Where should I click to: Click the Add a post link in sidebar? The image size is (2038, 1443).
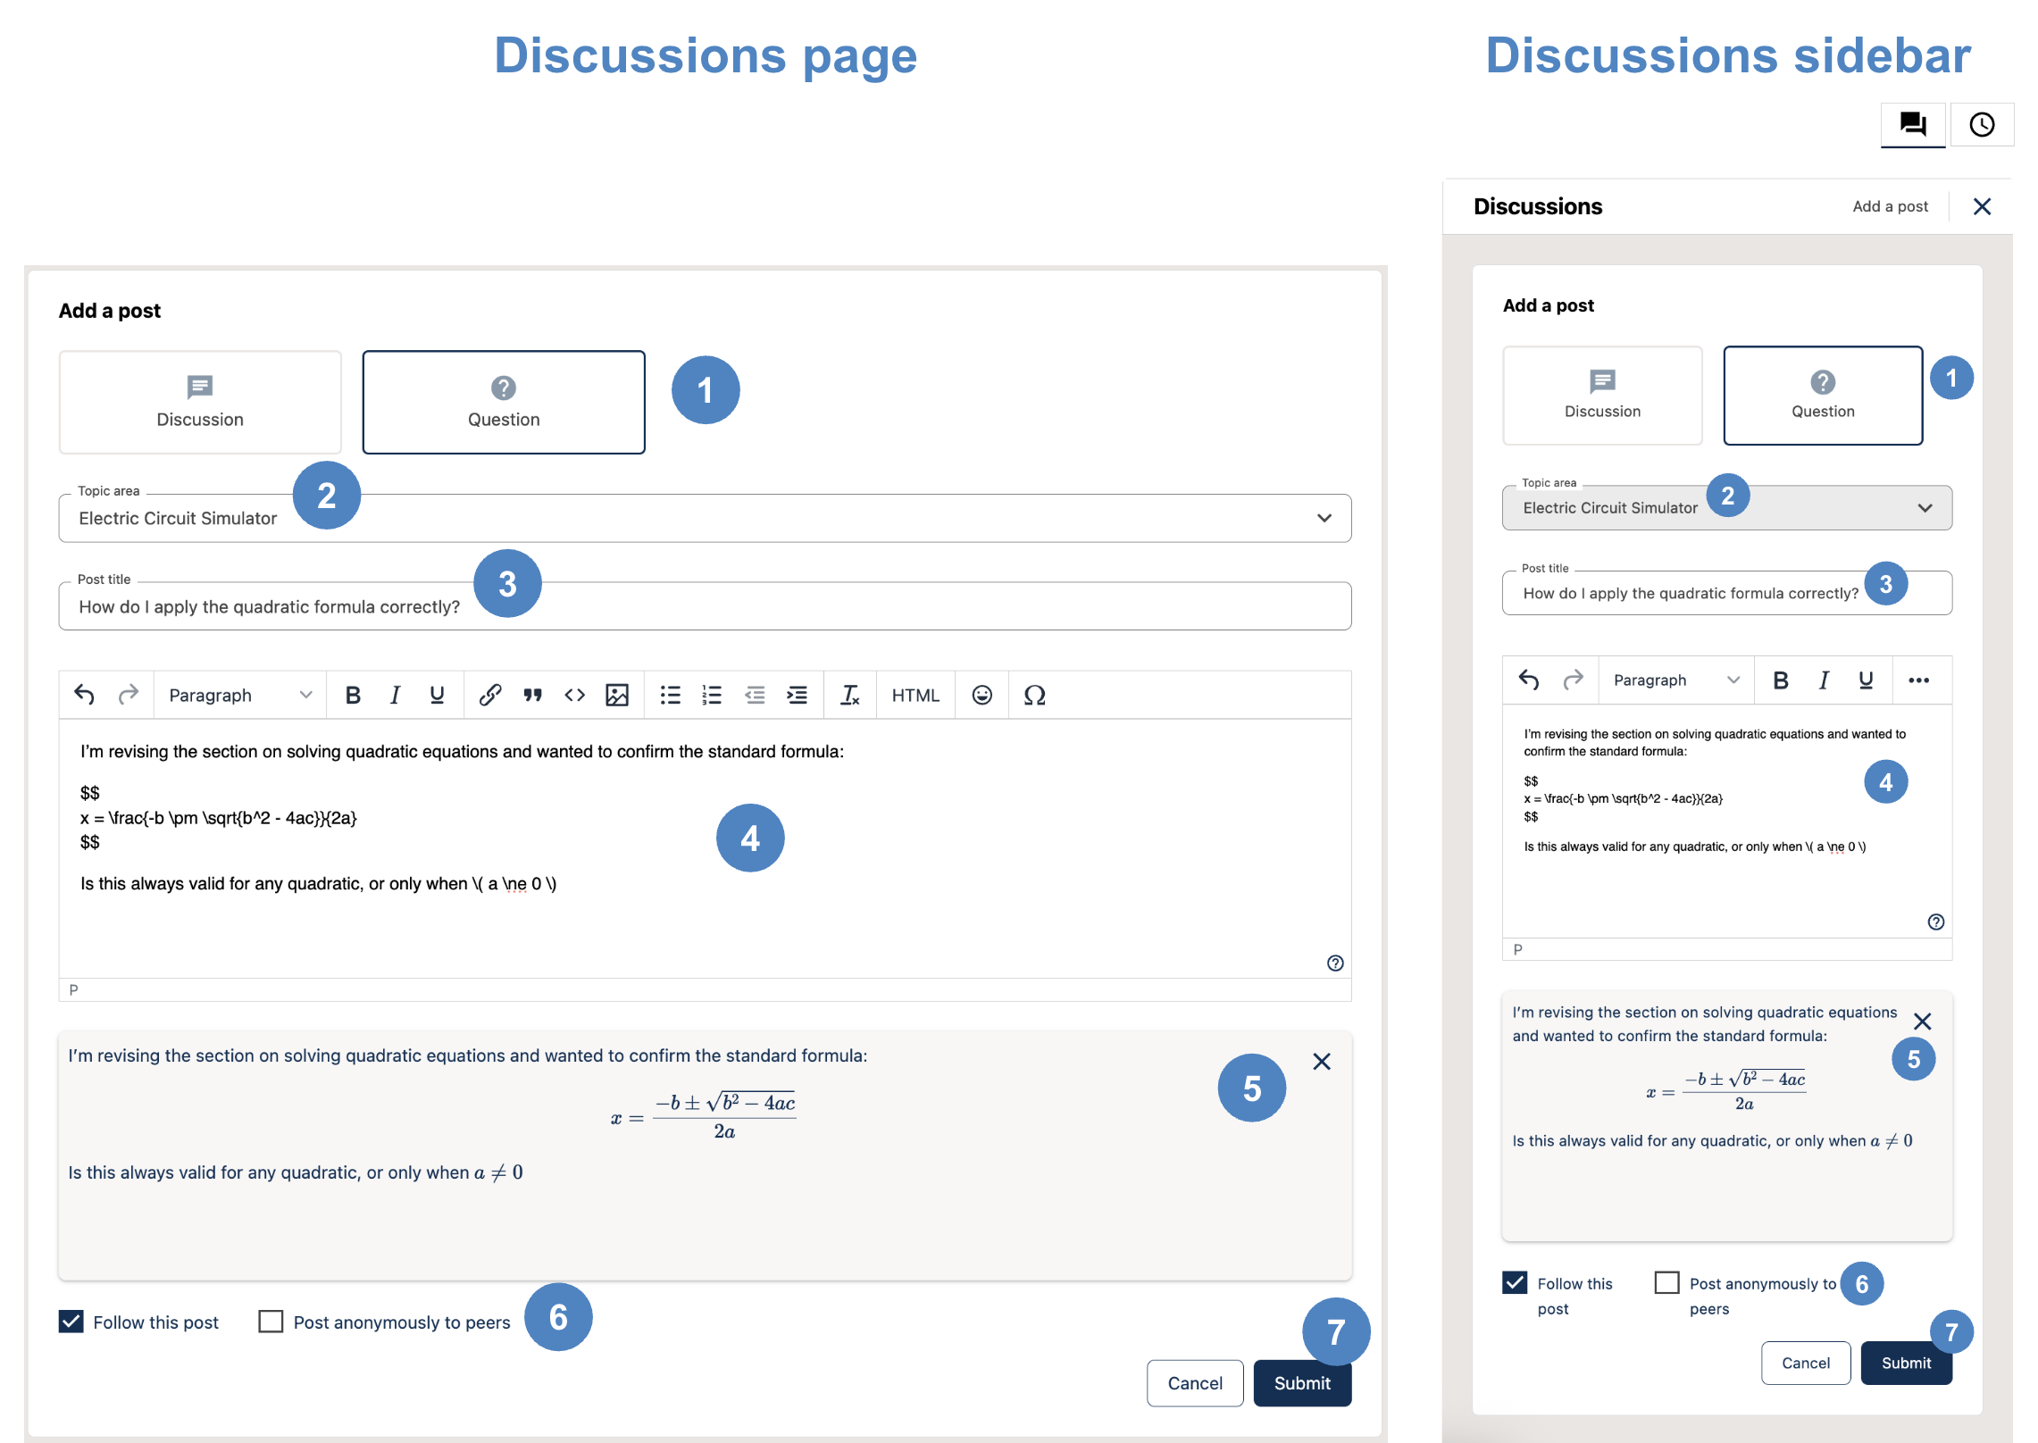[x=1890, y=206]
